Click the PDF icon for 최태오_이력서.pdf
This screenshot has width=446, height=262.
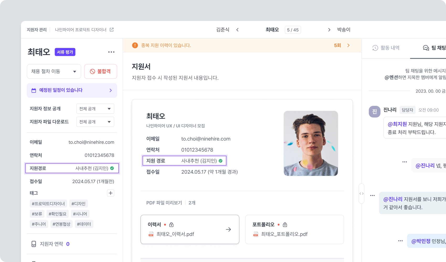[151, 234]
